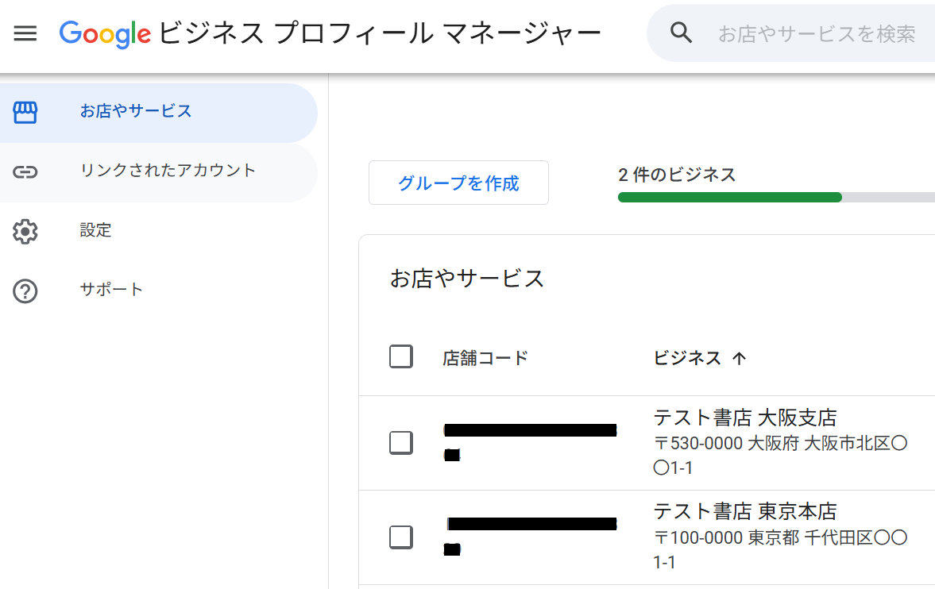The height and width of the screenshot is (589, 935).
Task: Sort by the 店舗コード column header
Action: [x=485, y=358]
